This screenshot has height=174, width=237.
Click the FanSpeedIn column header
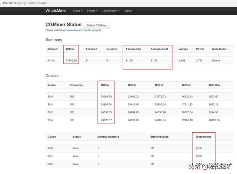134,49
